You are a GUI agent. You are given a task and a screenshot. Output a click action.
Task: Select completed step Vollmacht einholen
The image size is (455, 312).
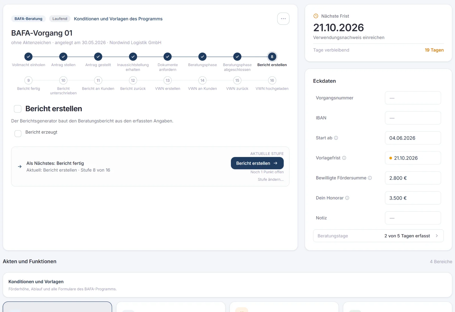tap(28, 57)
